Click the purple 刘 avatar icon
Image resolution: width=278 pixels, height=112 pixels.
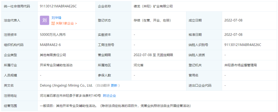[x=45, y=20]
